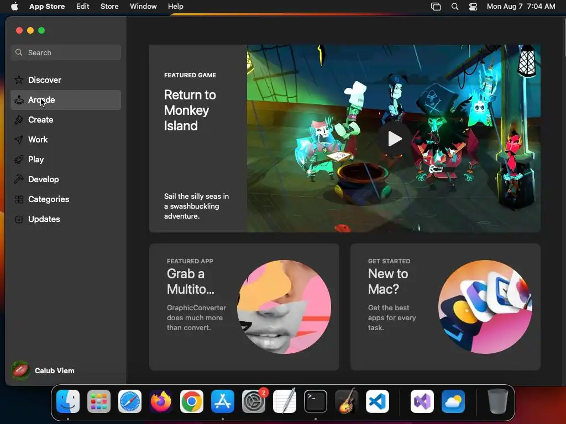
Task: Launch Google Chrome from the dock
Action: (192, 401)
